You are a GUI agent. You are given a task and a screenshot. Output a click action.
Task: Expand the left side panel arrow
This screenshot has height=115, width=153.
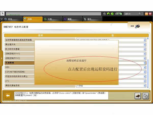[x=2, y=58]
